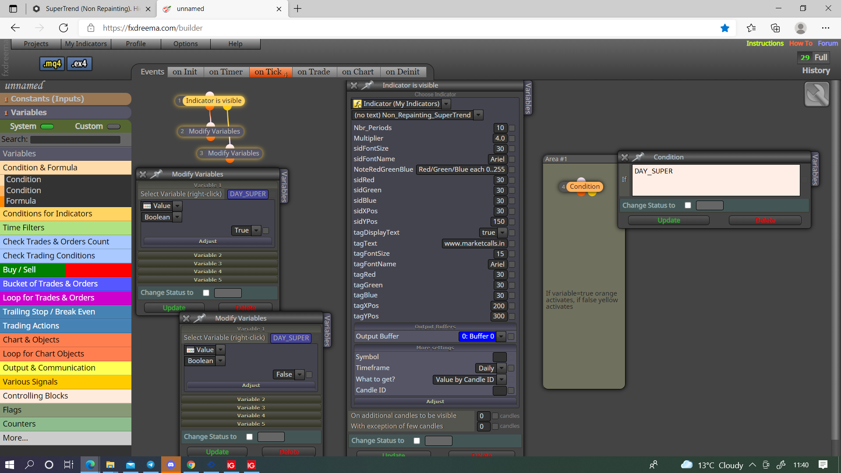Tick the checkbox next to Nbr_Periods
The width and height of the screenshot is (841, 473).
(x=512, y=128)
